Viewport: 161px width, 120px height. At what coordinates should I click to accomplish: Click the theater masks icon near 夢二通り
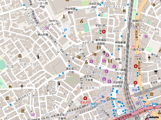tap(79, 57)
